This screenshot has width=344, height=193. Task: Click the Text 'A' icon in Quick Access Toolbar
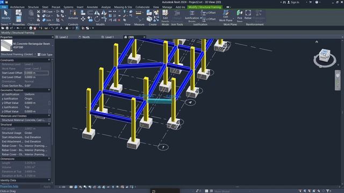click(61, 28)
